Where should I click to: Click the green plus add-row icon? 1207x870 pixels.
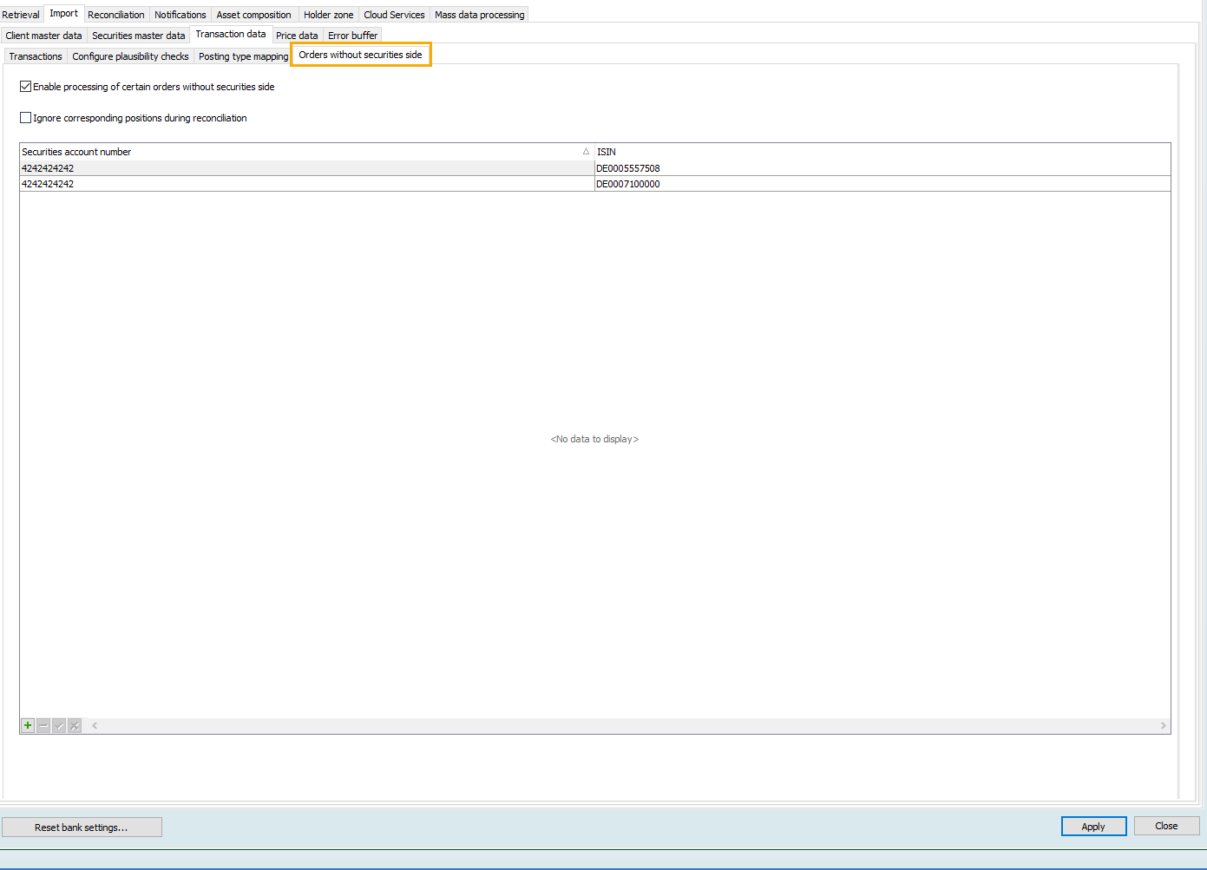tap(28, 725)
